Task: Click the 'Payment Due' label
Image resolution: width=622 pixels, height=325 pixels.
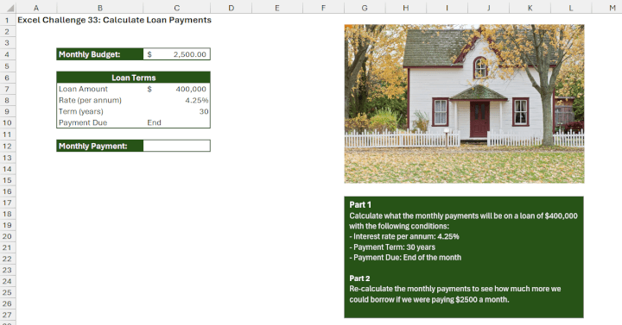Action: (x=83, y=122)
